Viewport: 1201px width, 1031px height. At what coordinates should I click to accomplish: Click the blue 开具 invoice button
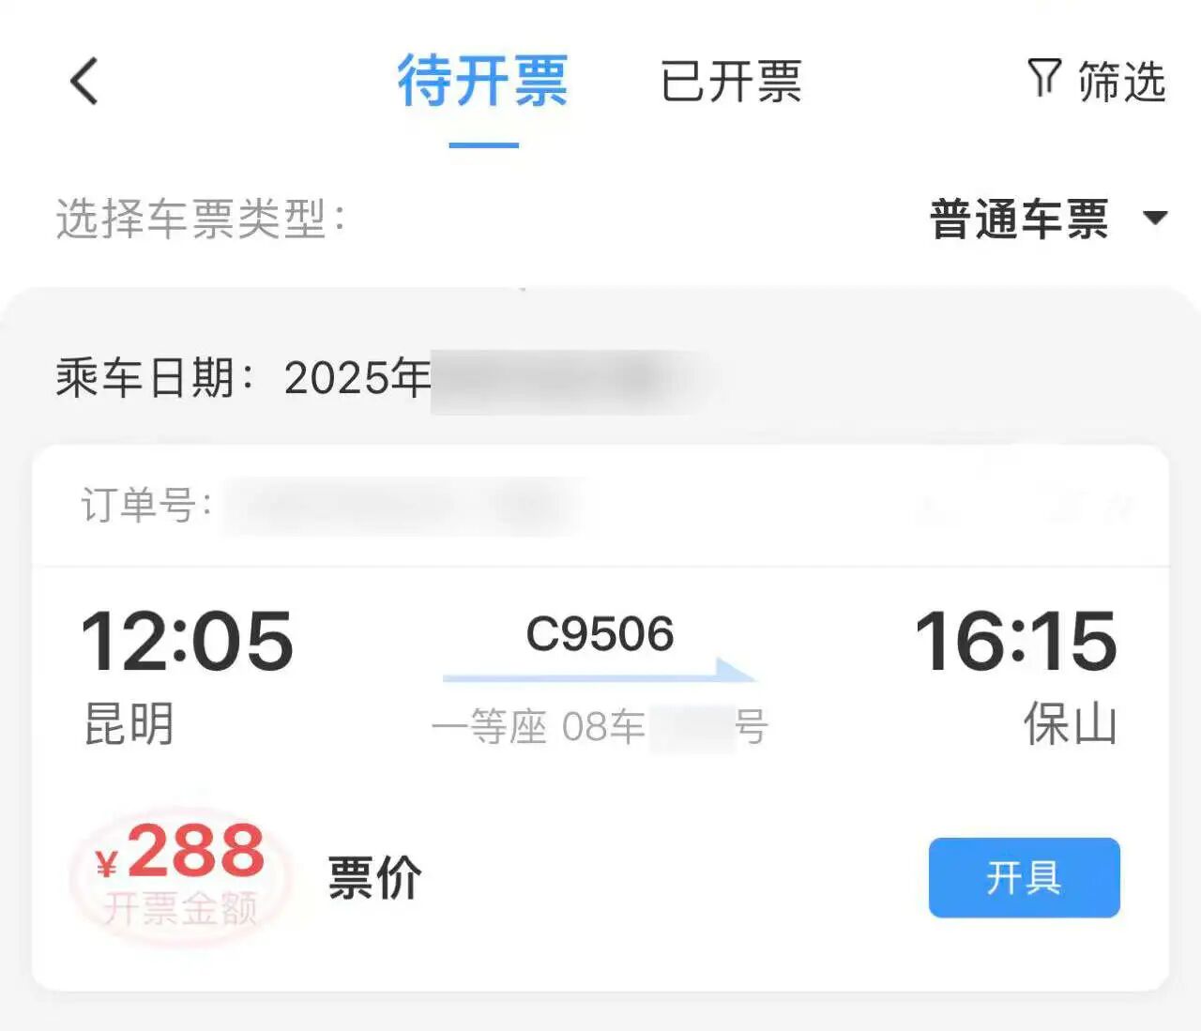(x=1025, y=877)
